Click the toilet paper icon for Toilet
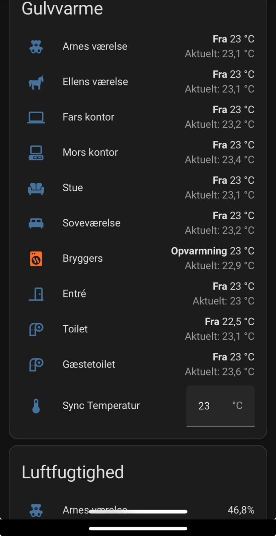The width and height of the screenshot is (276, 536). 36,329
